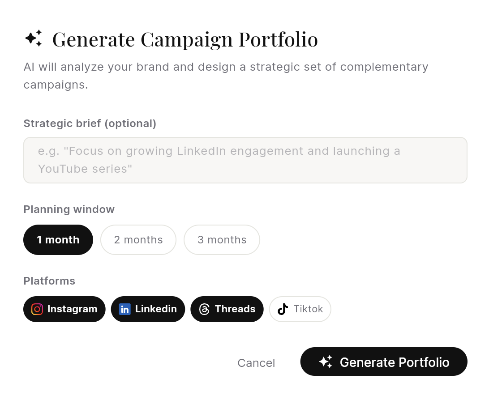Dismiss the dialog with Cancel
The width and height of the screenshot is (489, 400).
[x=256, y=363]
